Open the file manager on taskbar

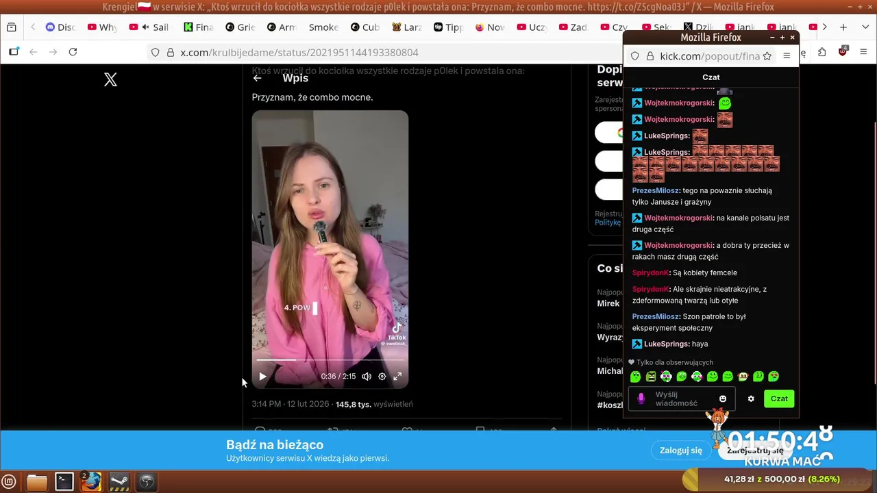[x=37, y=481]
